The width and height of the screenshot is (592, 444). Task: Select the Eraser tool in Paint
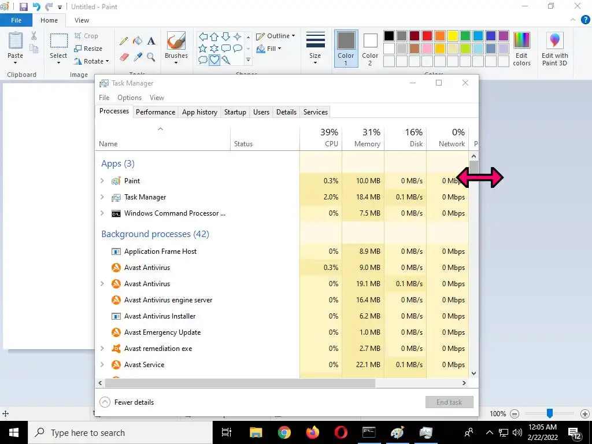[x=124, y=57]
